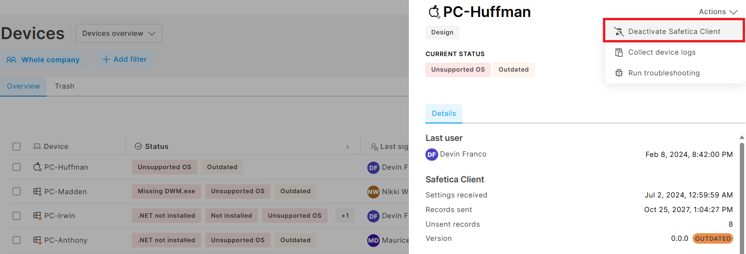The image size is (746, 254).
Task: Click the troubleshooting bug icon
Action: click(619, 73)
